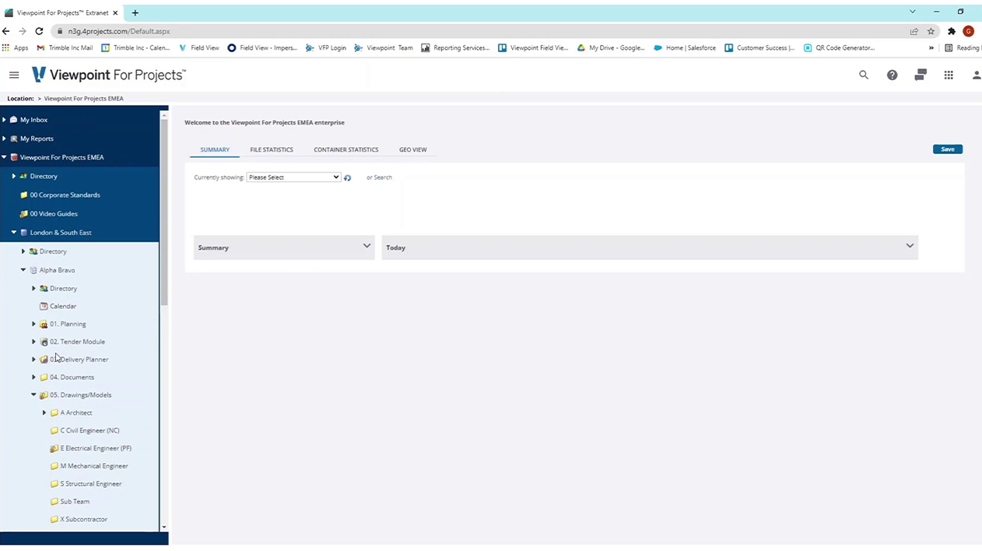This screenshot has height=551, width=982.
Task: Click the refresh icon next to Please Select
Action: click(x=347, y=177)
